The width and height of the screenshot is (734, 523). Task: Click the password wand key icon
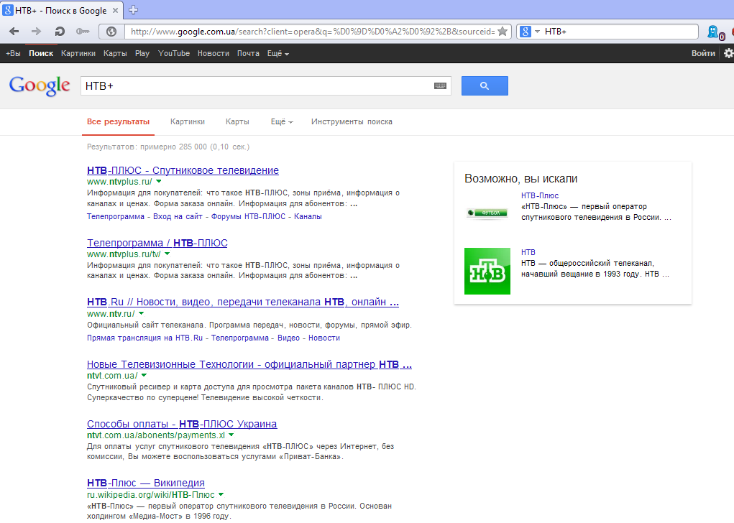click(83, 32)
